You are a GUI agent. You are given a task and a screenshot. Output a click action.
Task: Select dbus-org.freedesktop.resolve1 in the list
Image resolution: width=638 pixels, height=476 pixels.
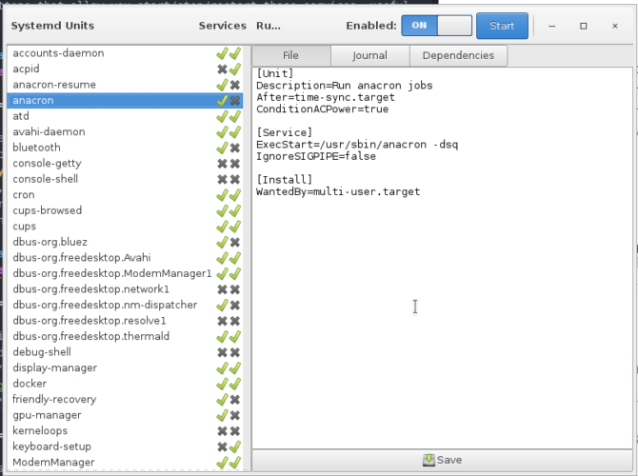125,321
